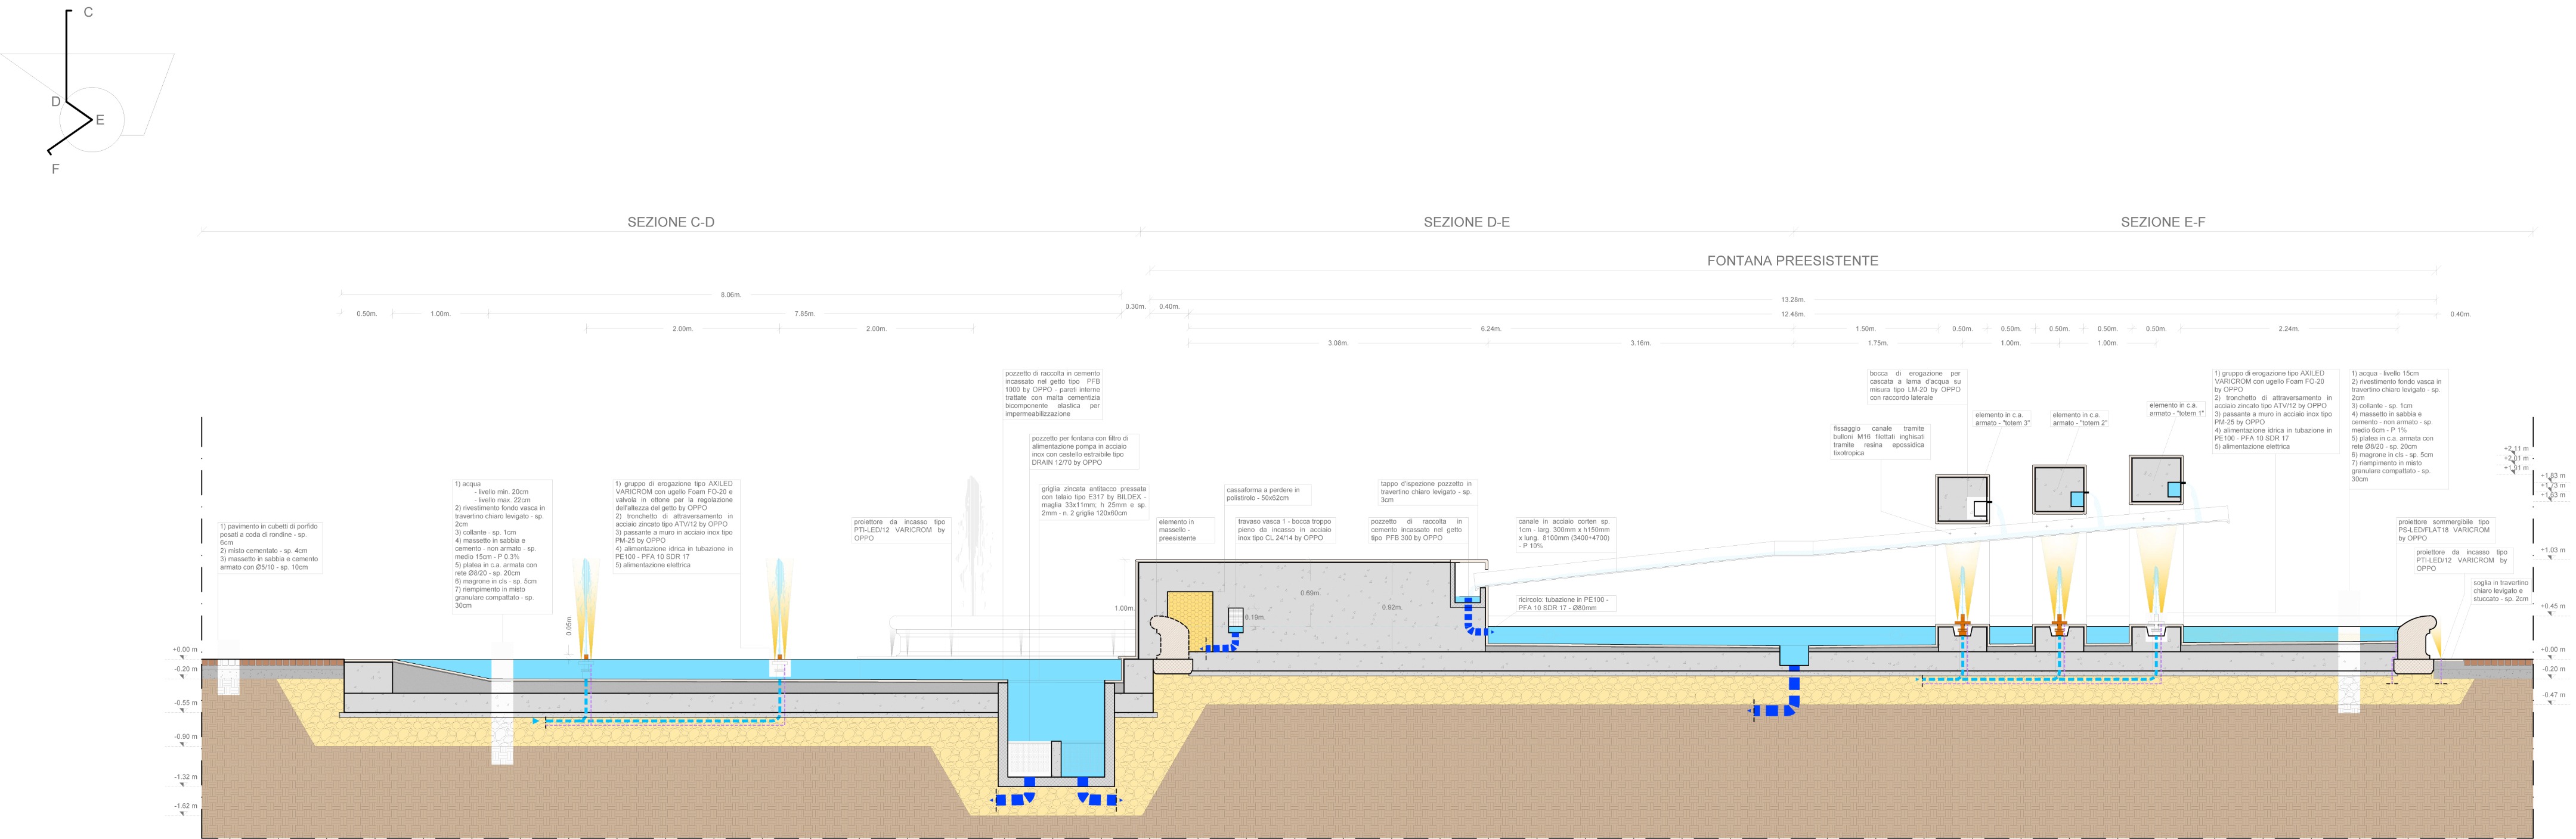Click the 'F' marker in key plan
Image resolution: width=2576 pixels, height=839 pixels.
[x=55, y=169]
